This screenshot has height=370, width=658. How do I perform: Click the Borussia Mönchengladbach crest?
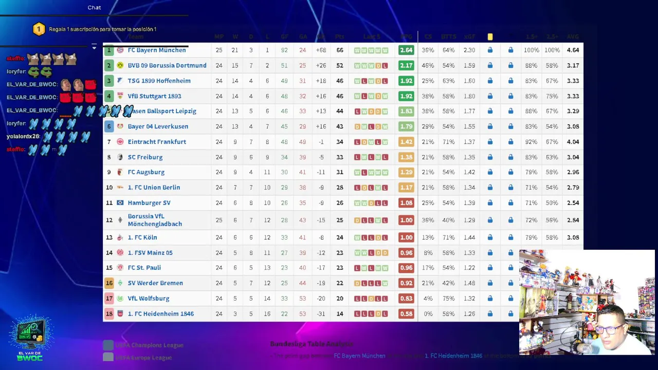pyautogui.click(x=120, y=220)
